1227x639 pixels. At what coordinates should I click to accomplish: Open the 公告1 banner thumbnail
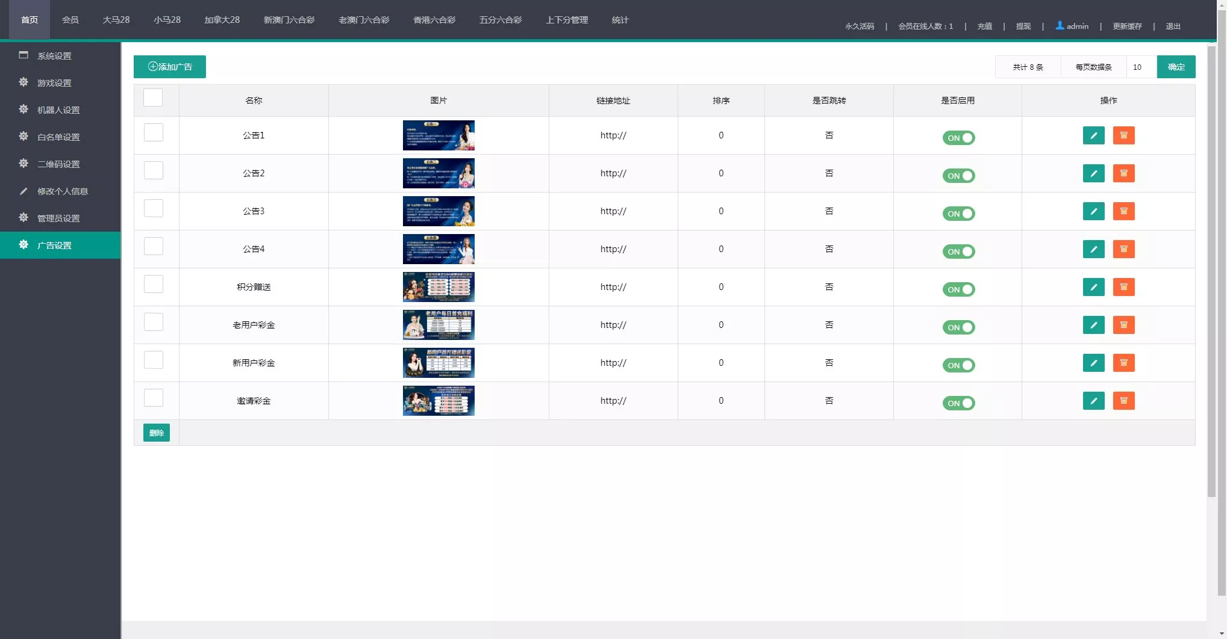tap(439, 135)
